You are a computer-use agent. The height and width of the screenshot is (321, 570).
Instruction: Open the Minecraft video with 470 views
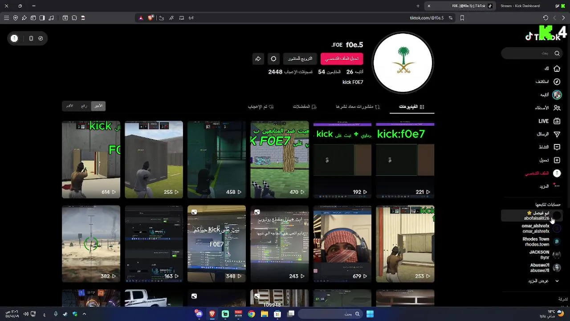[279, 159]
